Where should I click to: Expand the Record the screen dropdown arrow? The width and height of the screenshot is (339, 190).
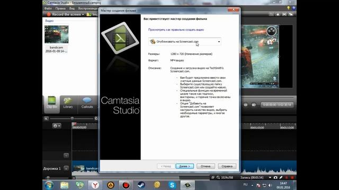[x=83, y=14]
